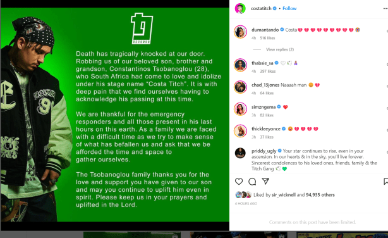Open costatitch profile avatar in header
The width and height of the screenshot is (388, 238).
pyautogui.click(x=240, y=8)
